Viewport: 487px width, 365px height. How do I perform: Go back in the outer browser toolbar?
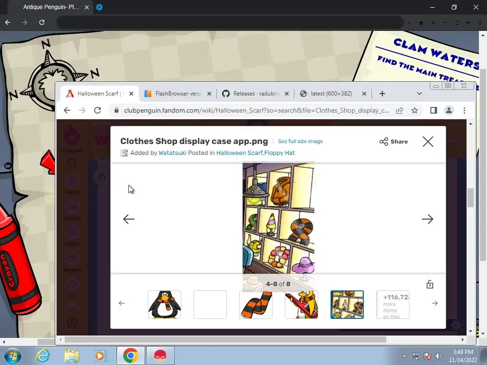[8, 22]
